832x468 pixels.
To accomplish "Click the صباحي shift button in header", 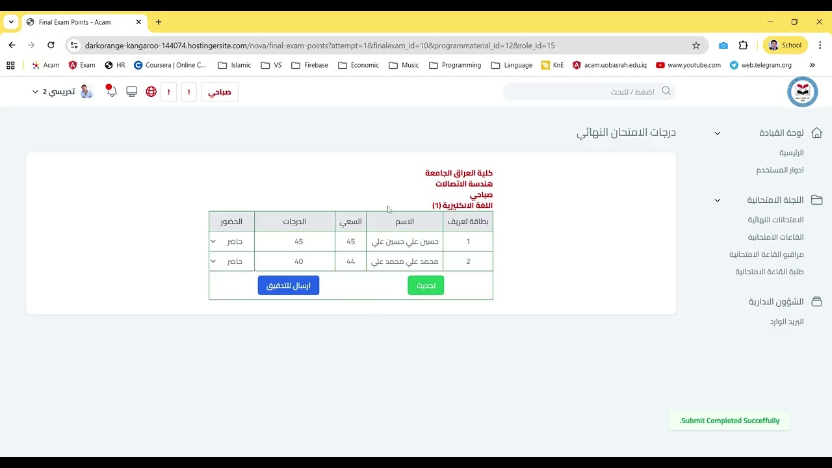I will [220, 92].
